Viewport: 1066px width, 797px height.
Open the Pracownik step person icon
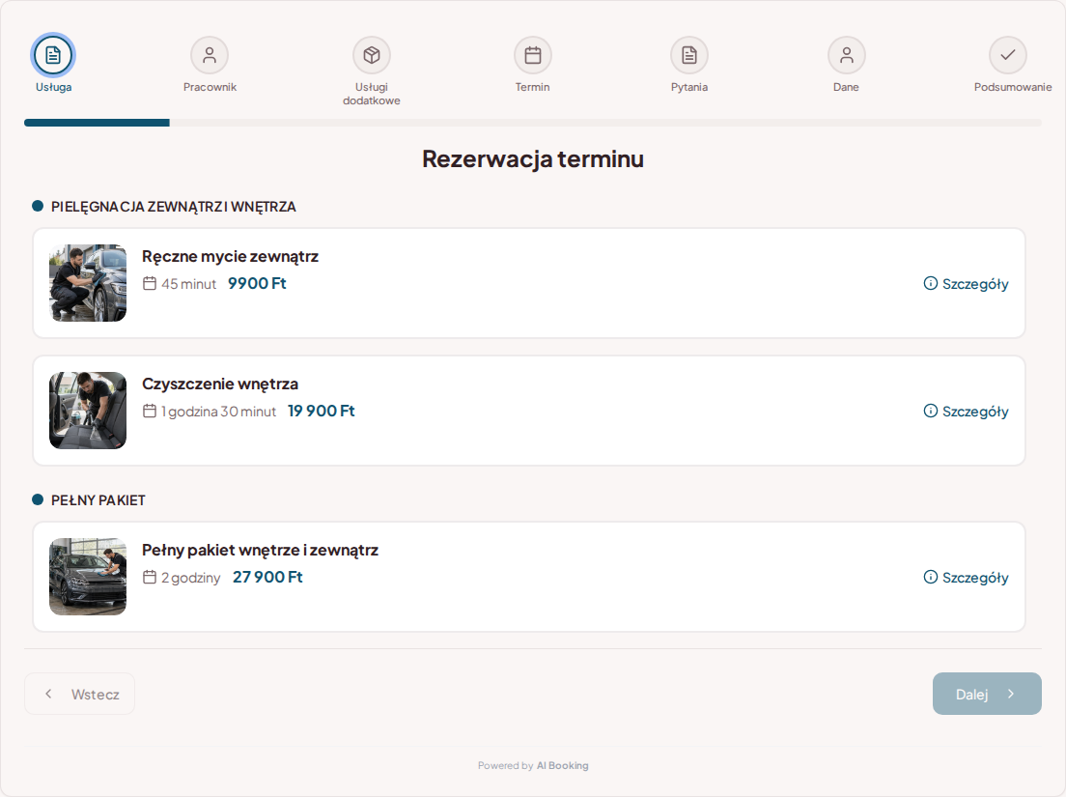coord(210,55)
